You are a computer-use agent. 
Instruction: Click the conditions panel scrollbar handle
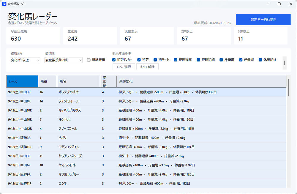click(285, 63)
